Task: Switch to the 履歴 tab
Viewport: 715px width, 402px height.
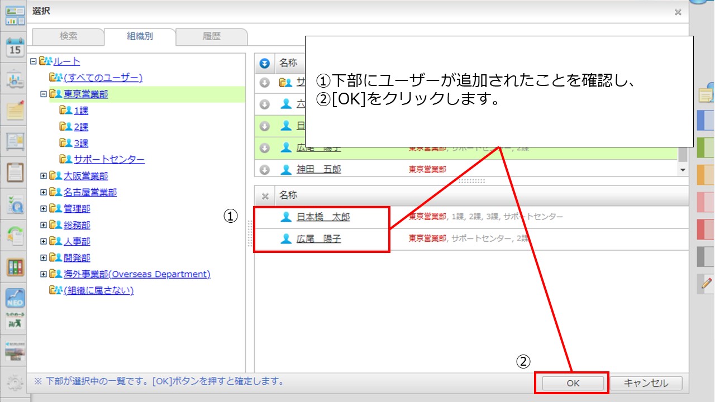Action: 211,36
